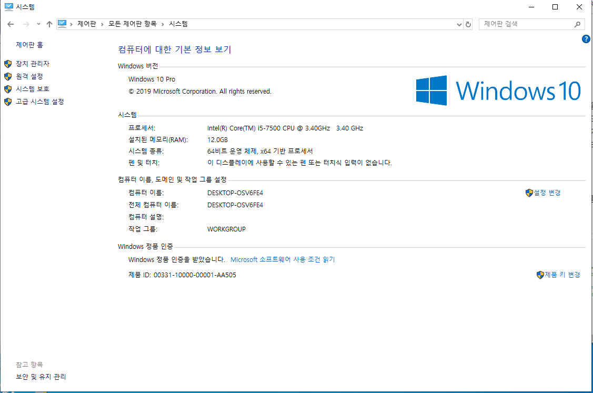Click shield icon next to 설정 변경
Screen dimensions: 593x393
[x=529, y=193]
